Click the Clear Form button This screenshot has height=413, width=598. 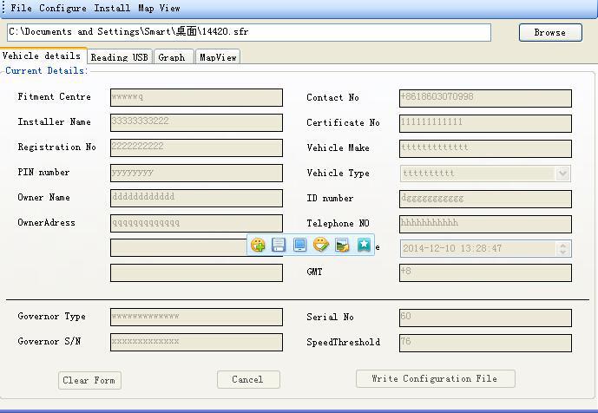click(89, 380)
